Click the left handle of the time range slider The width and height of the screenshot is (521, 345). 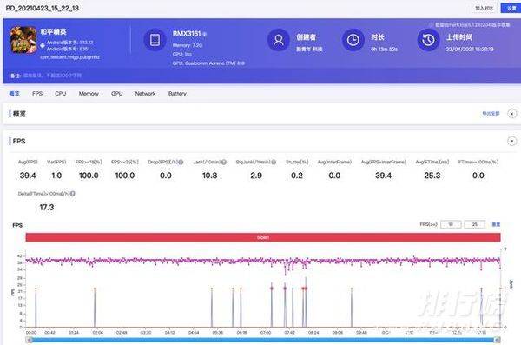pyautogui.click(x=30, y=340)
